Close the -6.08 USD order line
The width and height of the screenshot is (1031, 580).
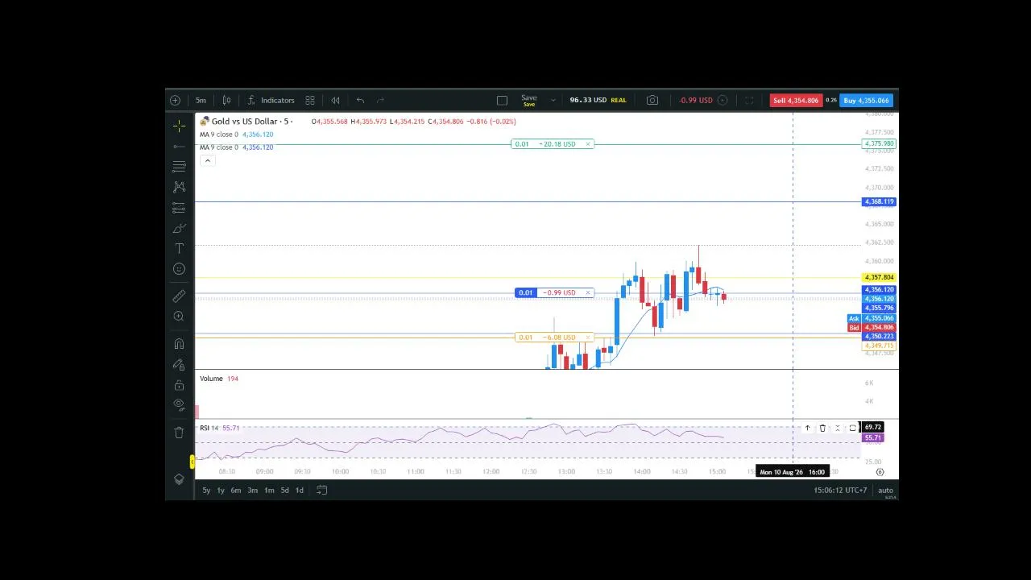tap(588, 338)
